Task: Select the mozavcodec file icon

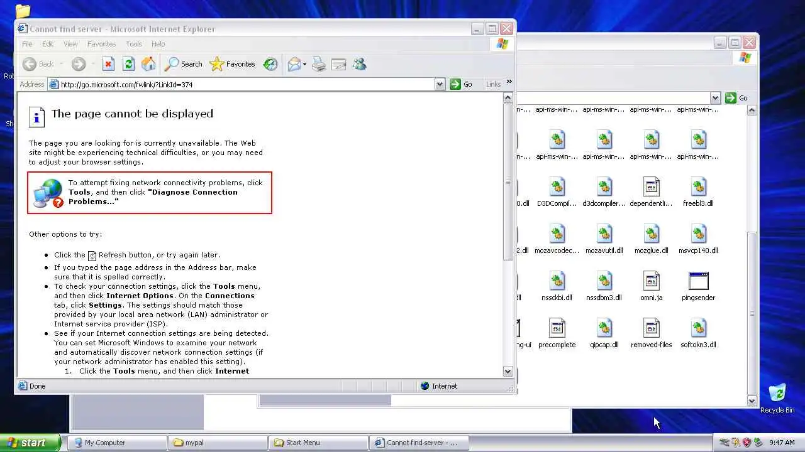Action: 557,234
